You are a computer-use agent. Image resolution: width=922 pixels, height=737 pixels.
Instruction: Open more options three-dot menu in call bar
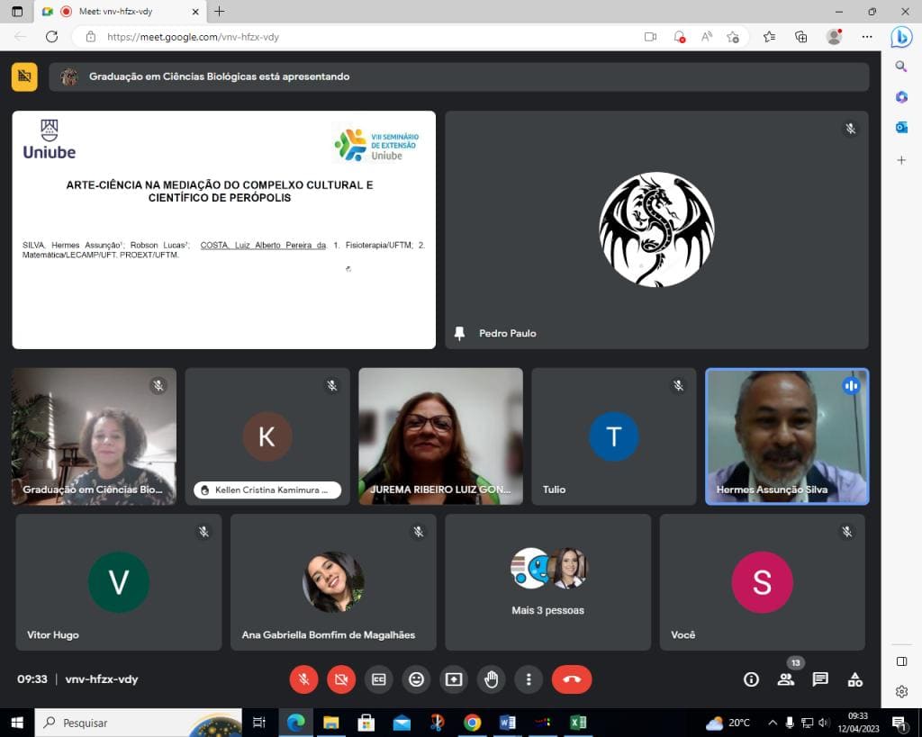coord(529,679)
